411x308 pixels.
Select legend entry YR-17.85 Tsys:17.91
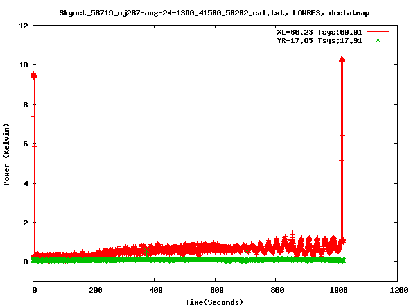point(320,40)
